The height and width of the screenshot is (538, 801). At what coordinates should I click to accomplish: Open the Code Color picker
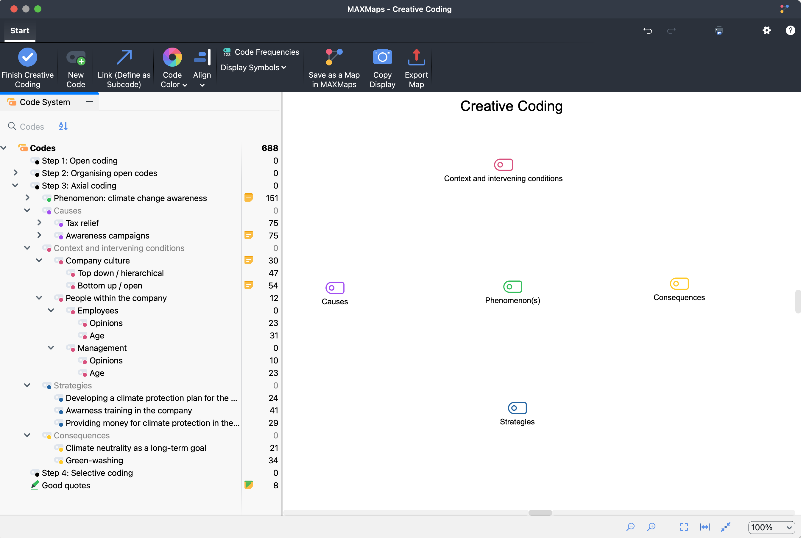pyautogui.click(x=173, y=67)
